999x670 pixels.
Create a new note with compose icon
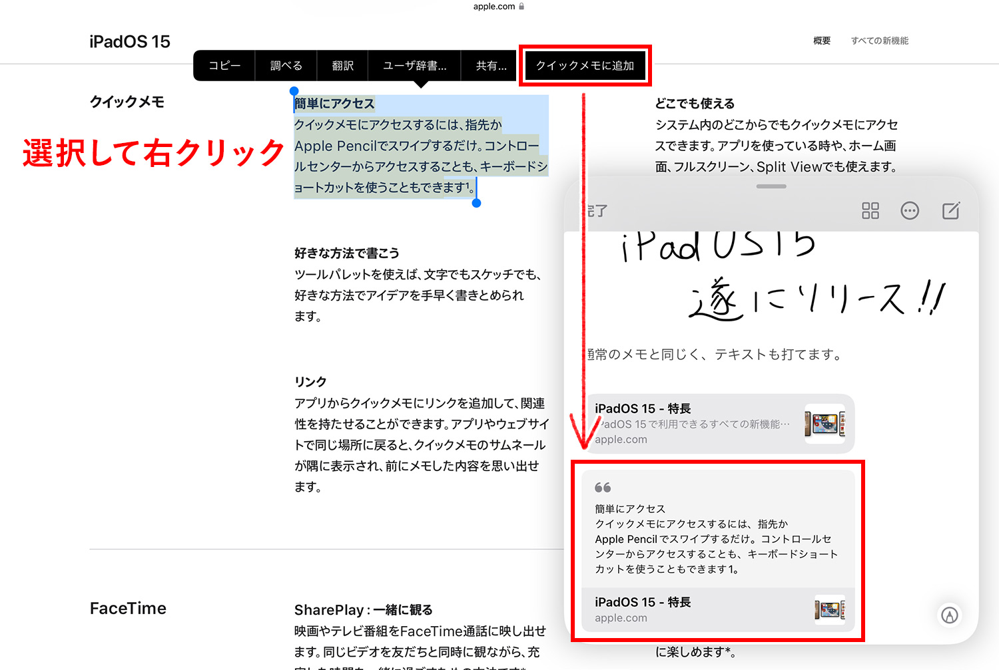[x=950, y=211]
